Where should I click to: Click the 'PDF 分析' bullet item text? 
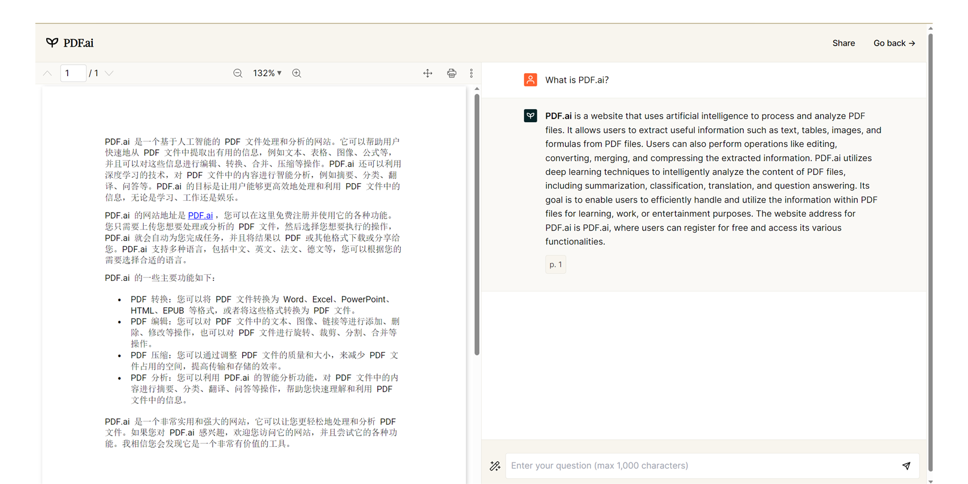point(264,389)
